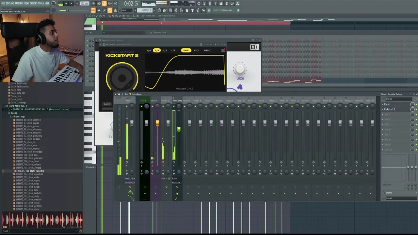Screen dimensions: 418x235
Task: Toggle Song mode button
Action: click(60, 4)
